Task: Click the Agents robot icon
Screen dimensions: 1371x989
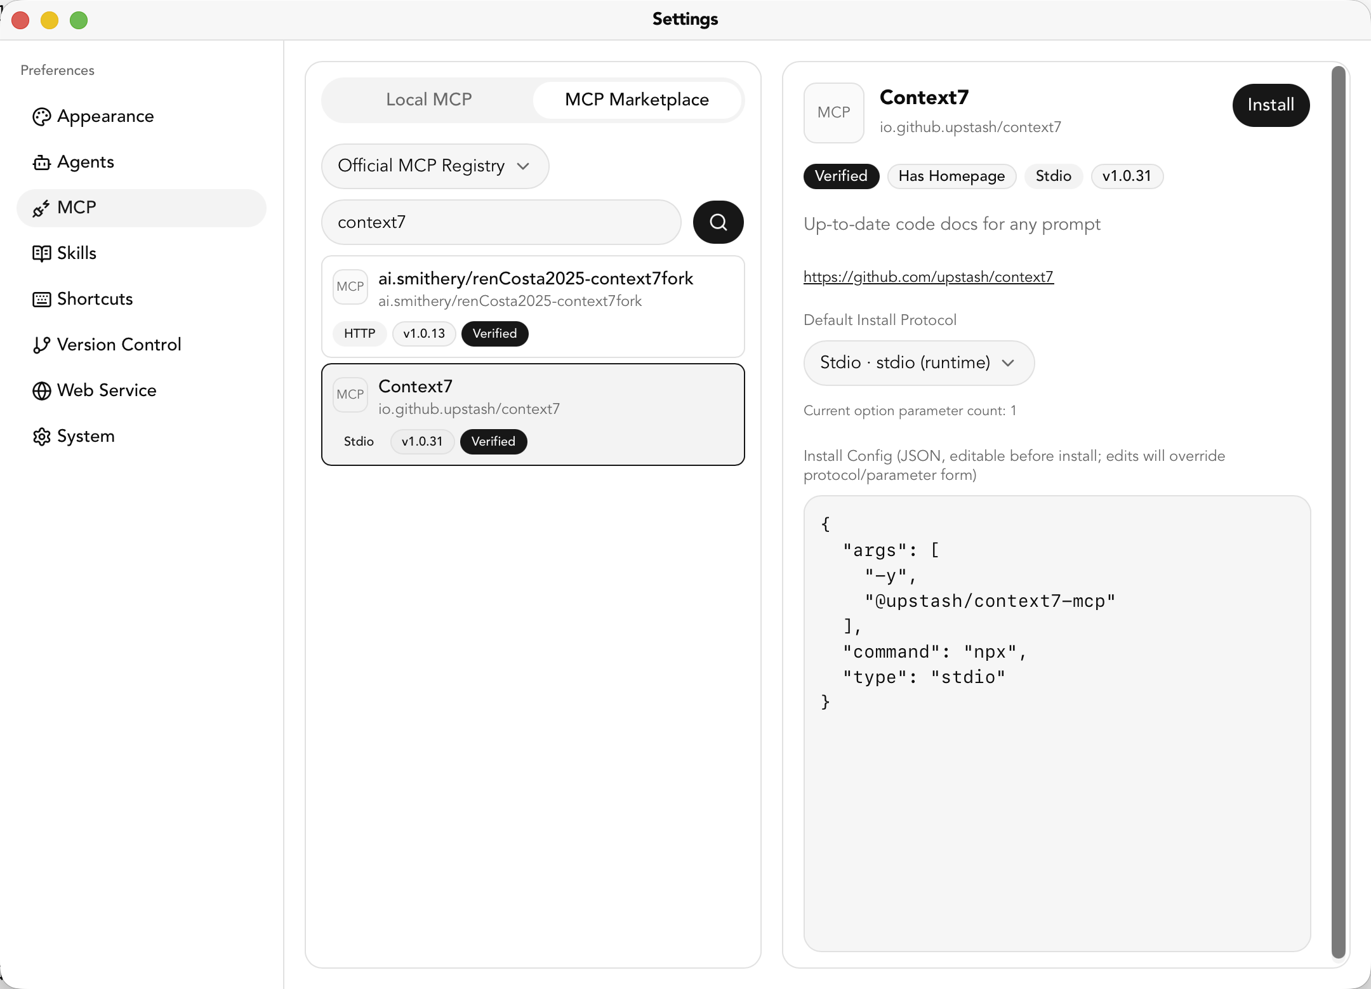Action: click(41, 163)
